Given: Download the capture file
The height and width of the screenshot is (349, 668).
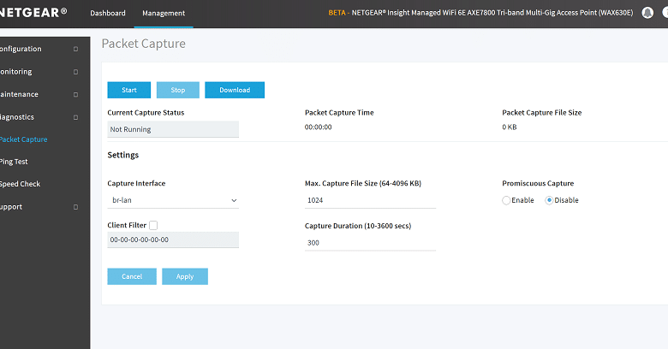Looking at the screenshot, I should (235, 90).
